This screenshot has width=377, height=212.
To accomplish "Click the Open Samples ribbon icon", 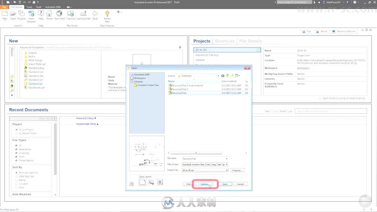I will [31, 14].
